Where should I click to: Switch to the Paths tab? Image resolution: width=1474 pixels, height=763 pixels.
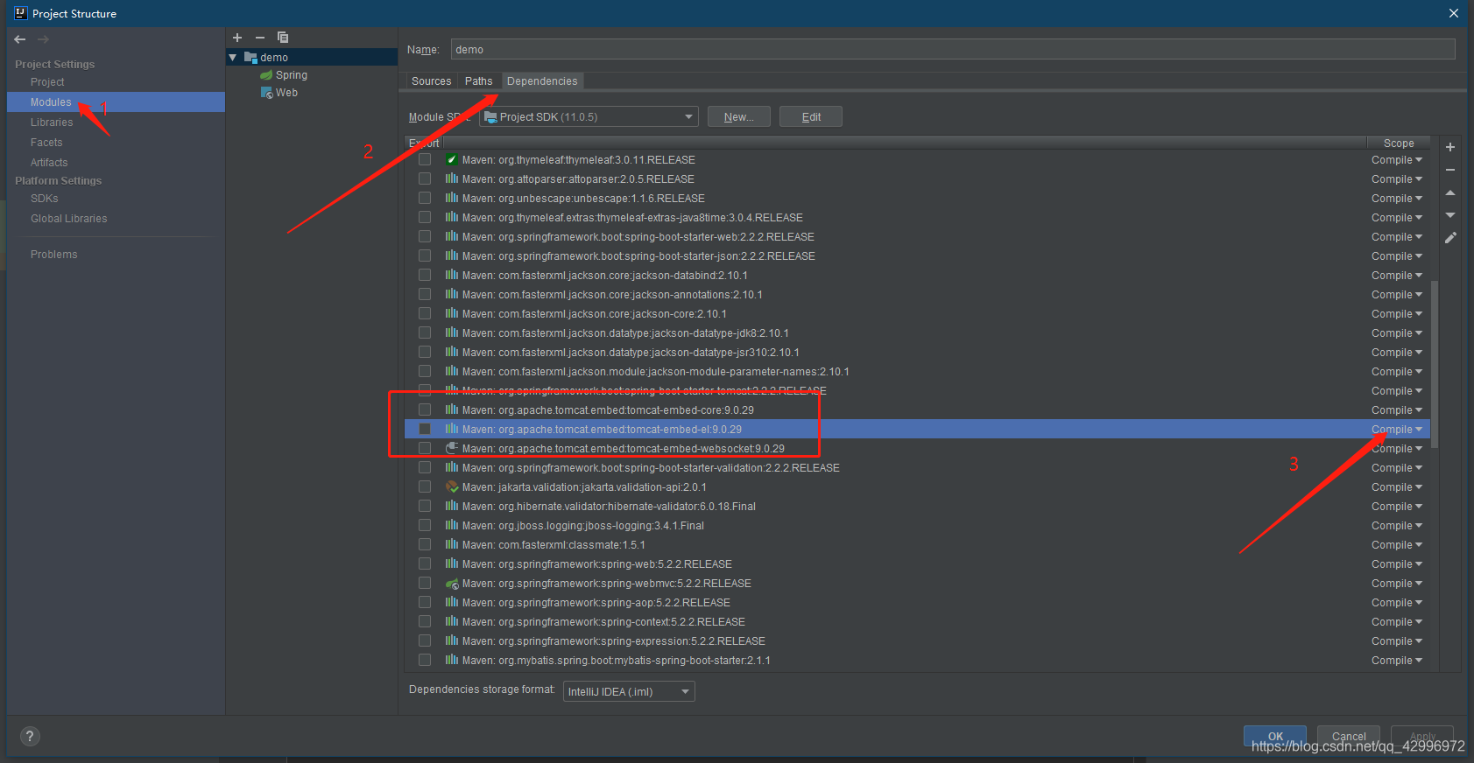click(x=479, y=81)
